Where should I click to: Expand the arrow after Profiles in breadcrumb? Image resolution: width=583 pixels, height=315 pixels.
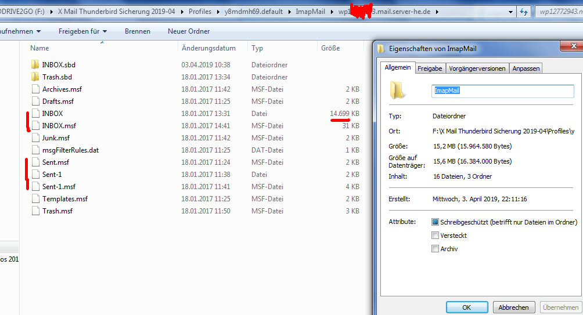pyautogui.click(x=218, y=12)
